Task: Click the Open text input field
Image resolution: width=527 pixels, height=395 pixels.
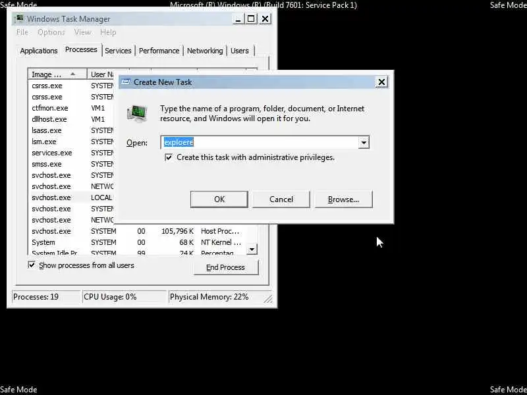Action: [260, 142]
